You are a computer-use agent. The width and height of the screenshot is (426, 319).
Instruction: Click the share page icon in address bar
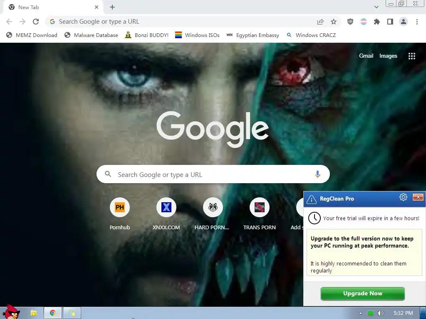(320, 22)
